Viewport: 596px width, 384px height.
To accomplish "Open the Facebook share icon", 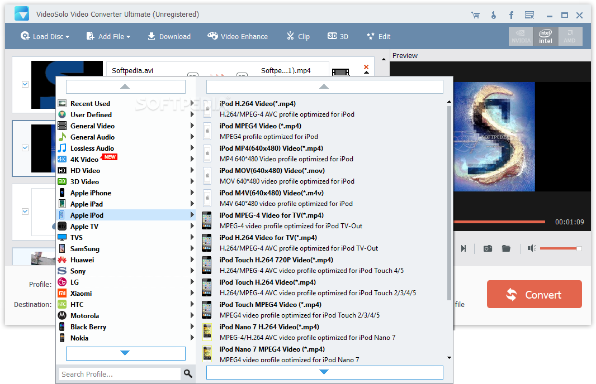I will tap(511, 15).
